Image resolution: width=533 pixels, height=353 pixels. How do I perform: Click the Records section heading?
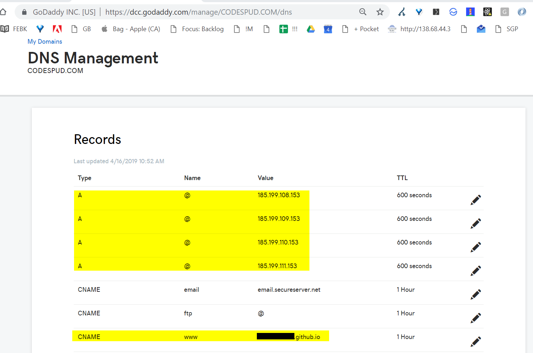pos(98,139)
